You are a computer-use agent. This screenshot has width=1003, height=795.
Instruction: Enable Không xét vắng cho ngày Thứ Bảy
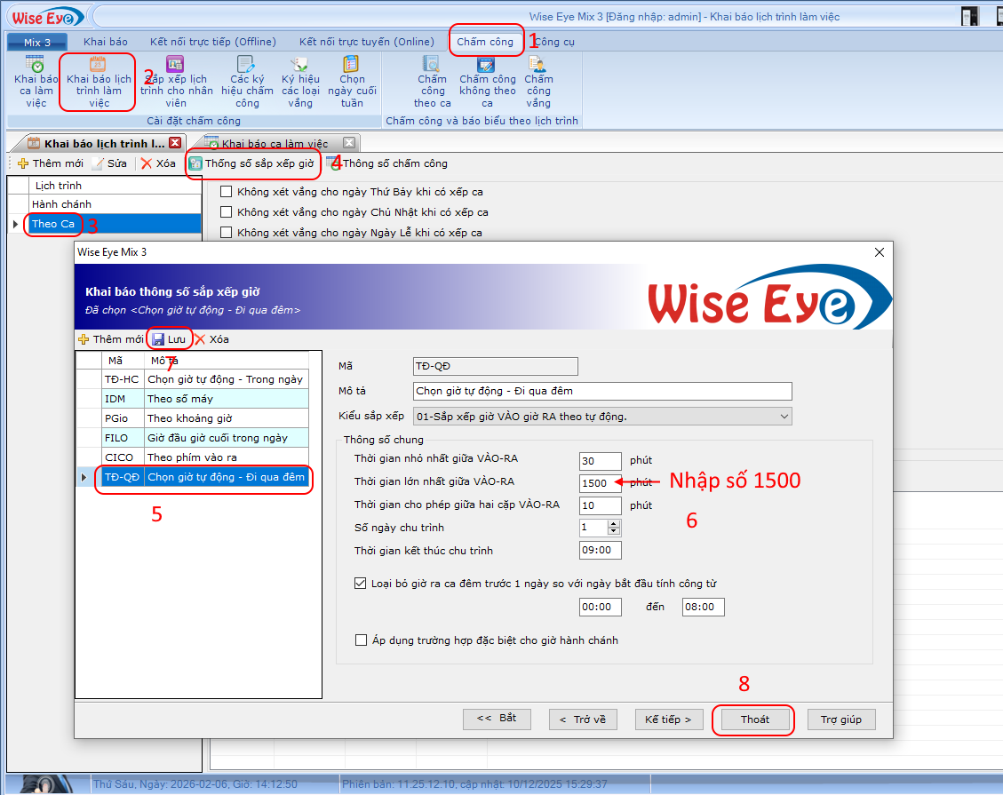[227, 192]
